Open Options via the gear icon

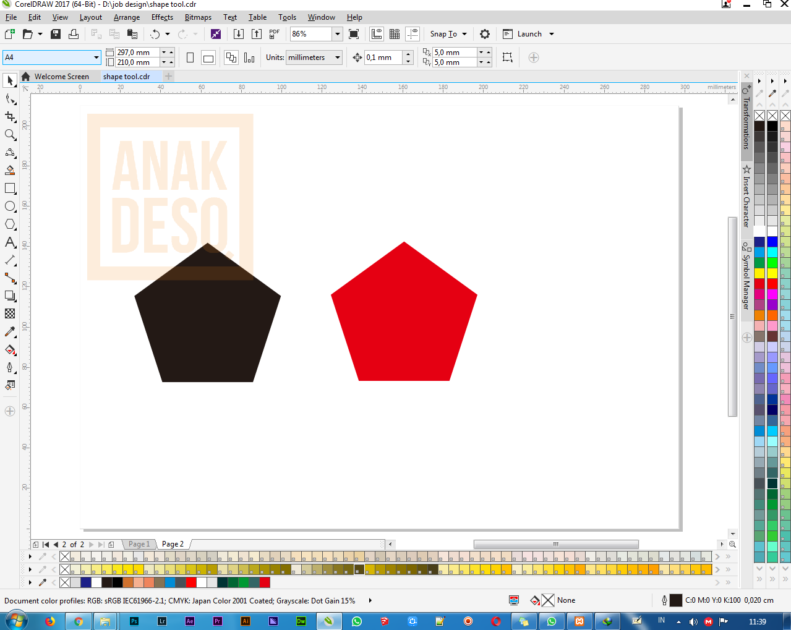(x=484, y=34)
